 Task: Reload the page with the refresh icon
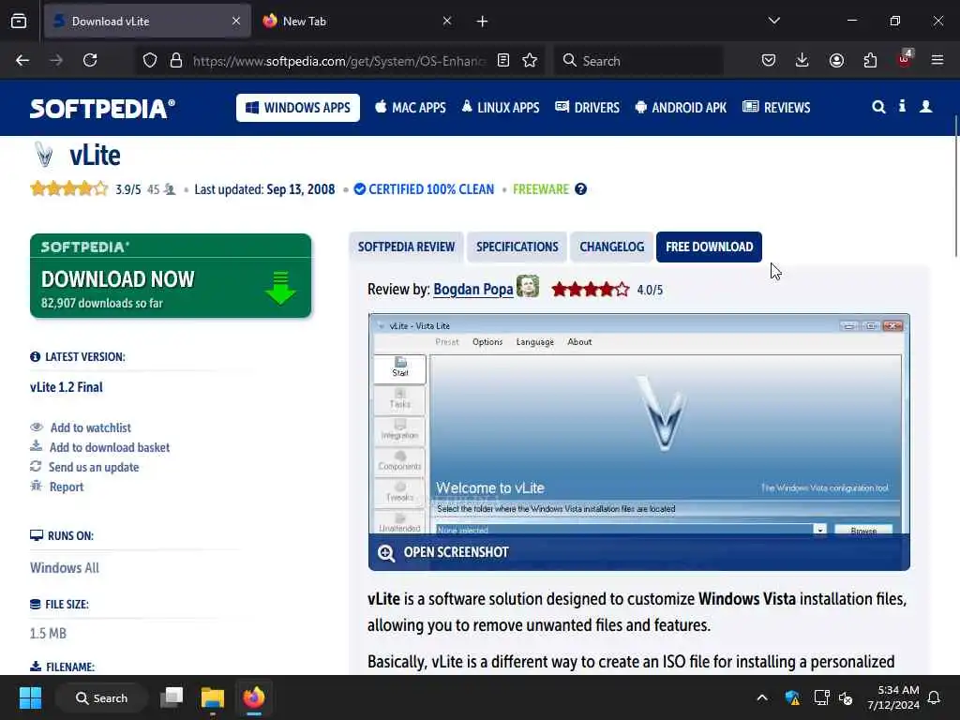[x=90, y=61]
